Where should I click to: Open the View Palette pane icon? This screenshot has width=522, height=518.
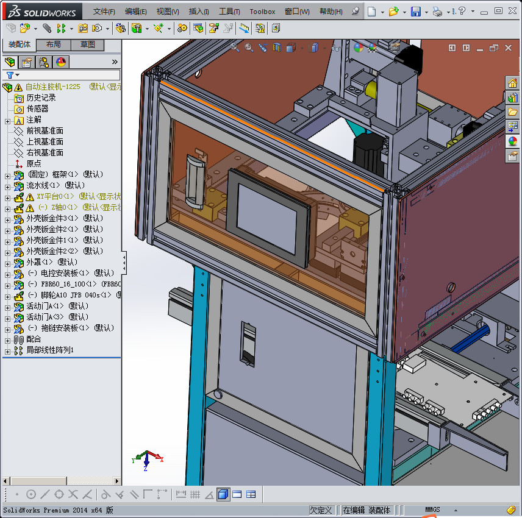tap(512, 126)
